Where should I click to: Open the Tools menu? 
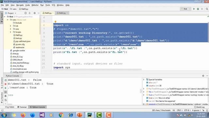(x=48, y=5)
